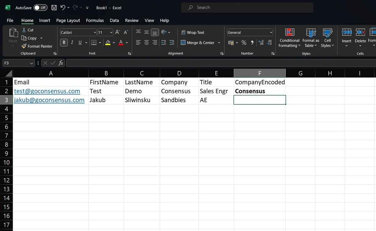Screen dimensions: 376x231
Task: Click the Insert cells icon
Action: pos(347,32)
